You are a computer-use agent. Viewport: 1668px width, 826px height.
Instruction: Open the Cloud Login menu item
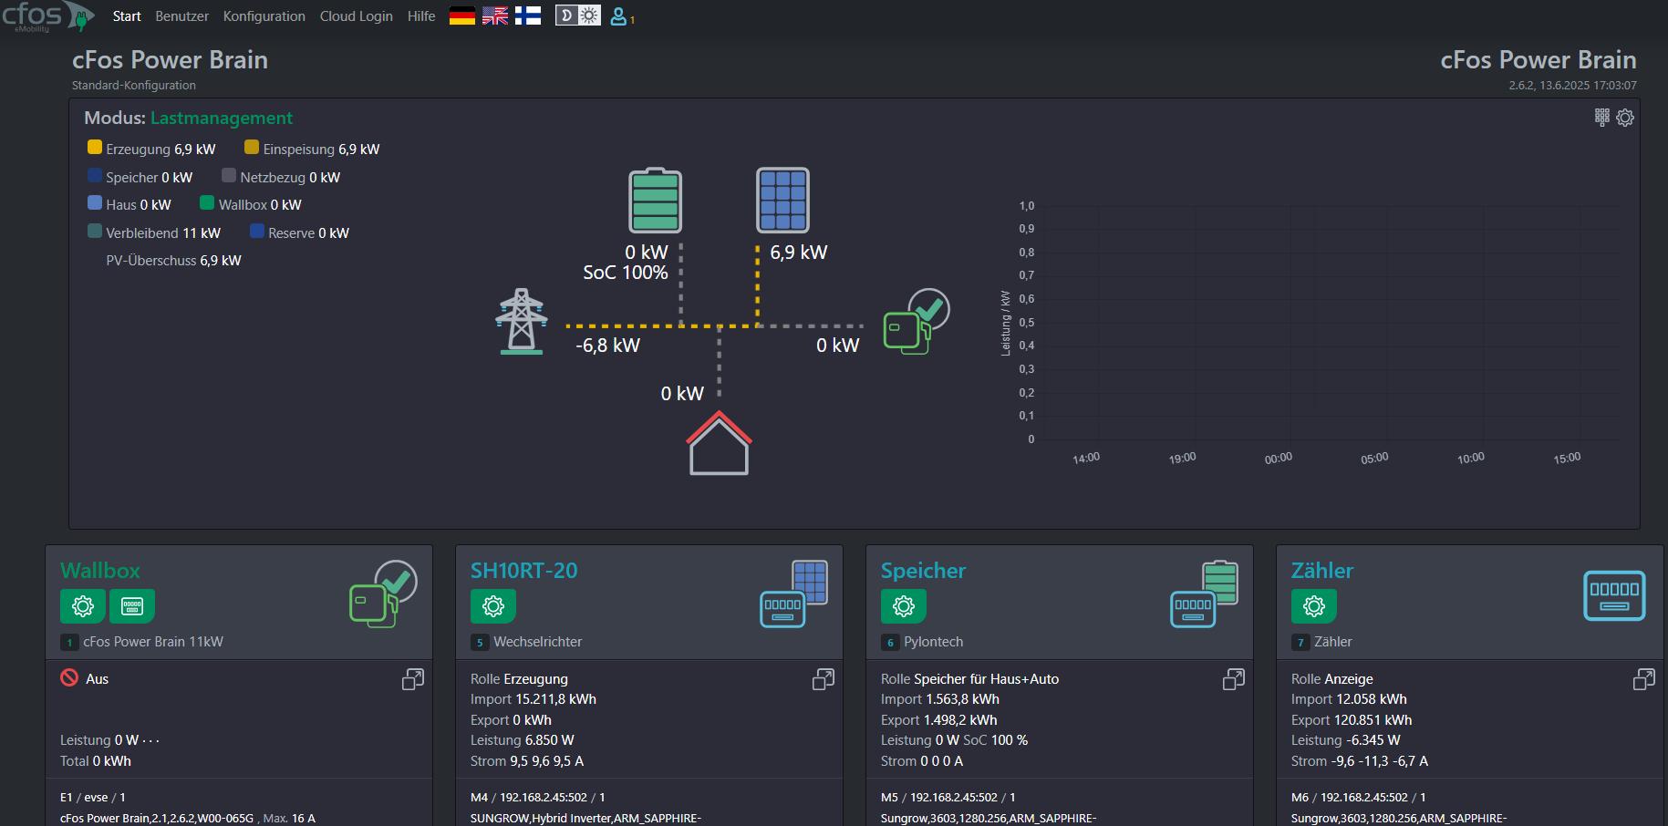tap(357, 16)
